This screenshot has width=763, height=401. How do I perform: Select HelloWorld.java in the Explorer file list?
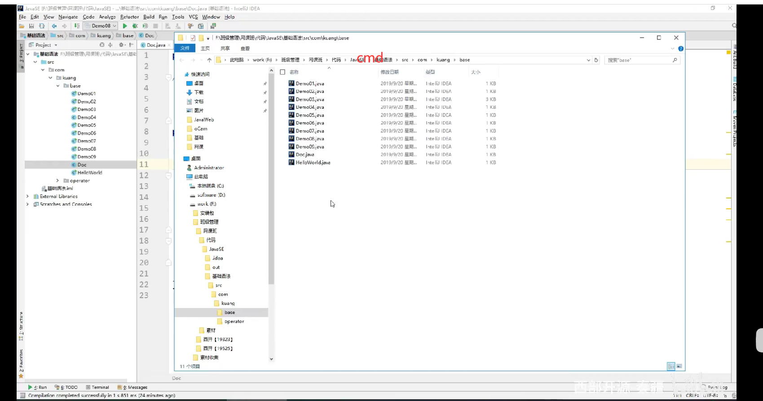313,163
